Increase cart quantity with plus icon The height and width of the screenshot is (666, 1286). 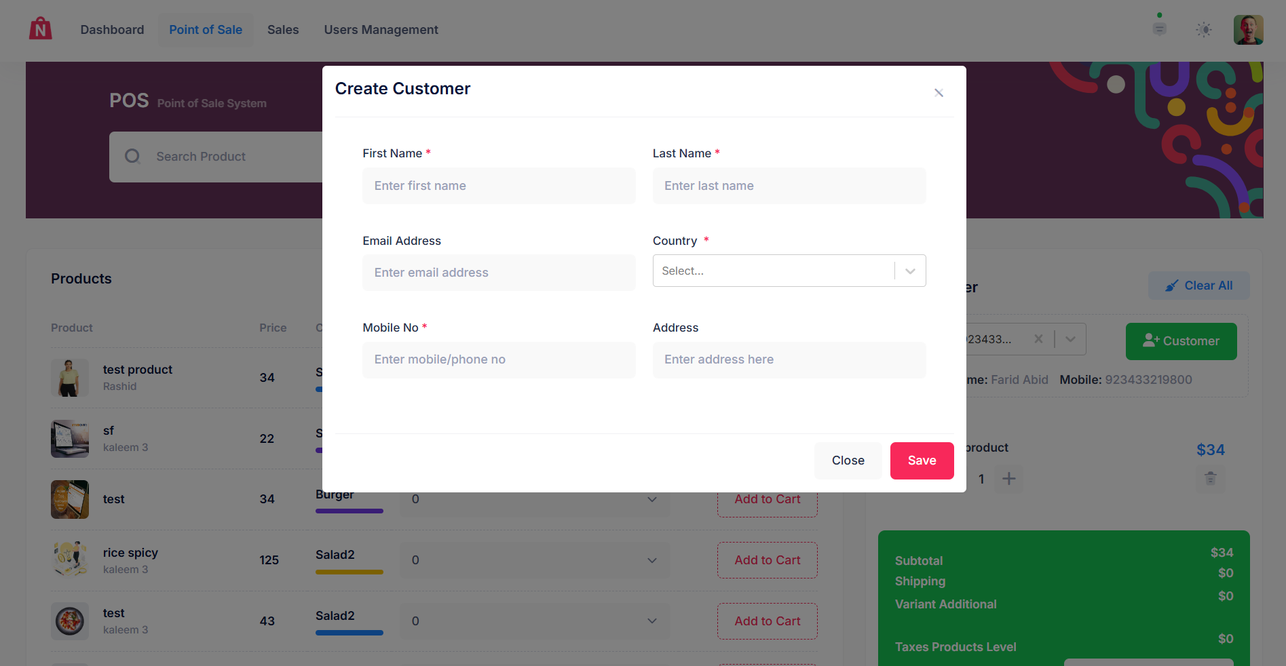pos(1009,479)
